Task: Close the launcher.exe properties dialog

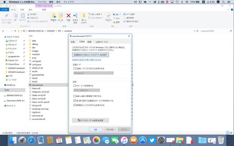Action: [129, 36]
